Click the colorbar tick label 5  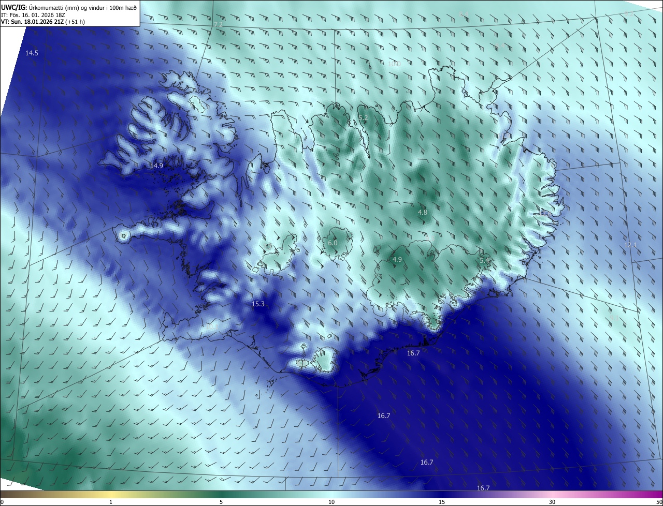(221, 502)
